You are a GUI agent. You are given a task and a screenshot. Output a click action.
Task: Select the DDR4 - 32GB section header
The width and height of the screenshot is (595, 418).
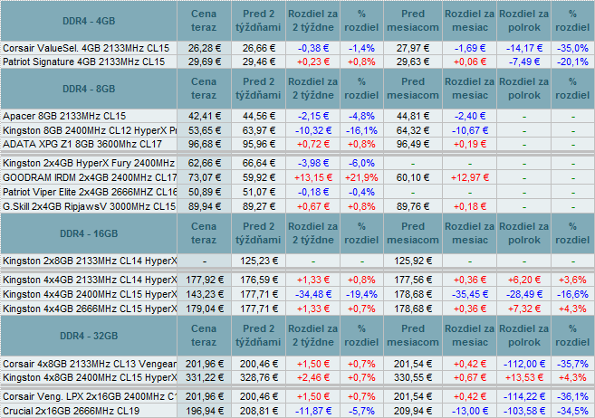89,336
